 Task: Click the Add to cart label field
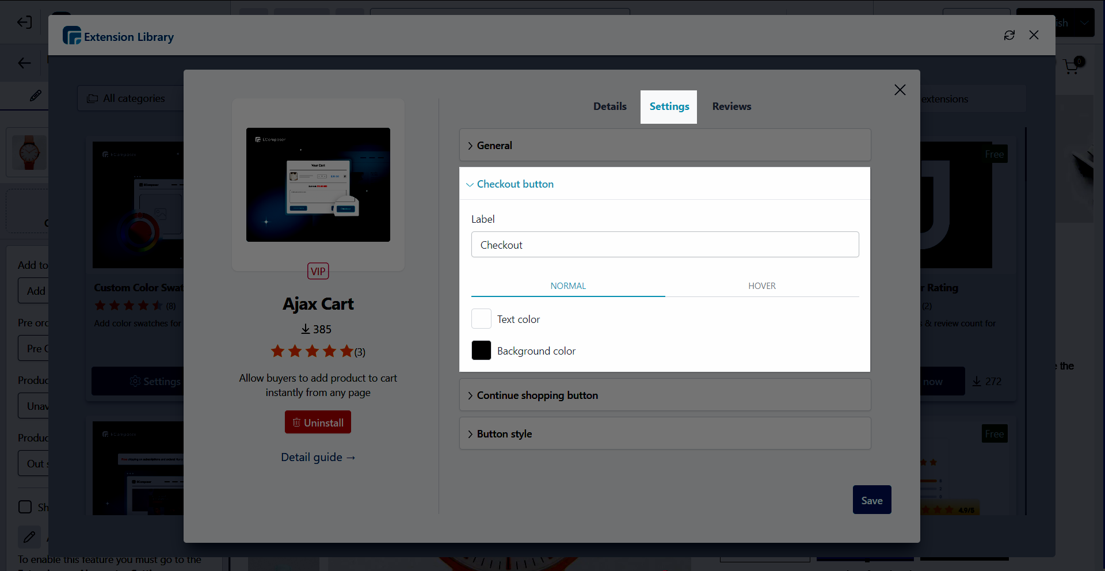[x=33, y=291]
